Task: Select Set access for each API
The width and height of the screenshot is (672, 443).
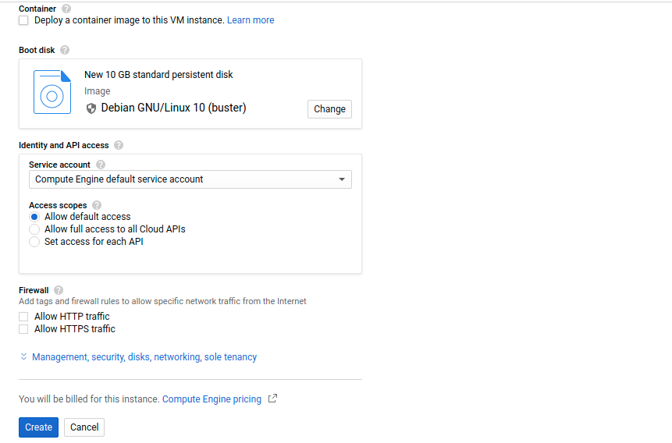Action: coord(34,242)
